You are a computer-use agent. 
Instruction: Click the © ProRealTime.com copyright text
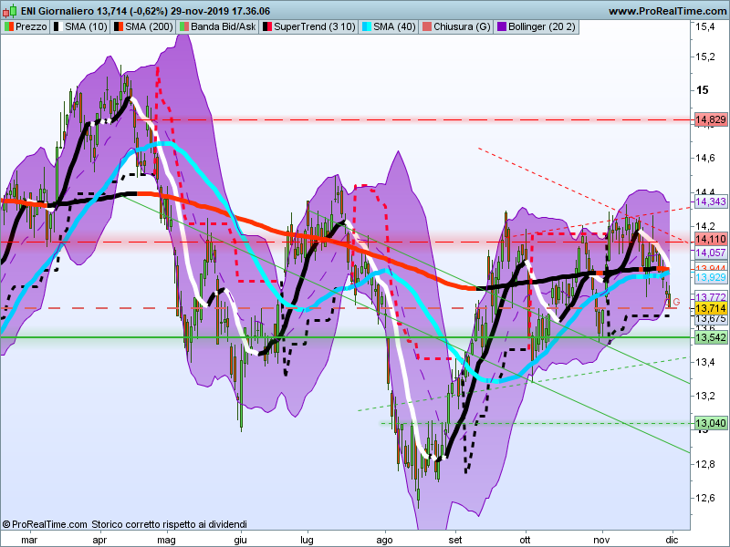pos(45,524)
